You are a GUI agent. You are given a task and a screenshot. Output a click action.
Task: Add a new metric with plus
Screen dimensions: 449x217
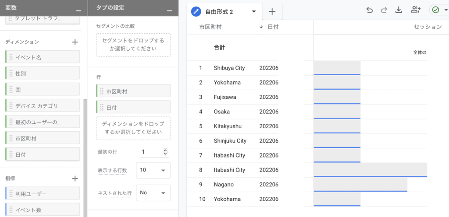coord(75,178)
